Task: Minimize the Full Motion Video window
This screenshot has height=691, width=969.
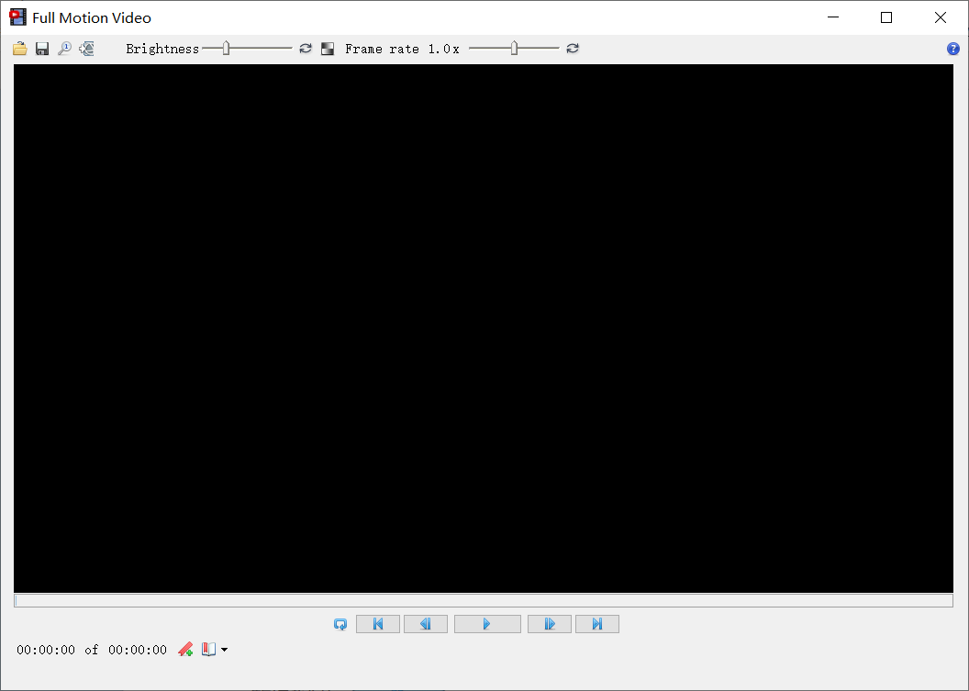Action: tap(833, 17)
